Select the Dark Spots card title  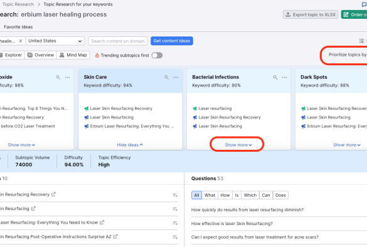314,77
